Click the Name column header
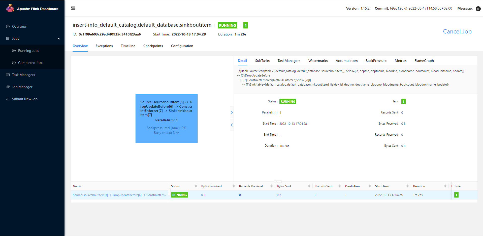 point(77,186)
